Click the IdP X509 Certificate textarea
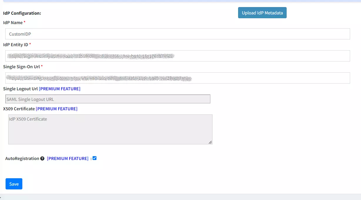Viewport: 361px width, 200px height. click(x=110, y=129)
